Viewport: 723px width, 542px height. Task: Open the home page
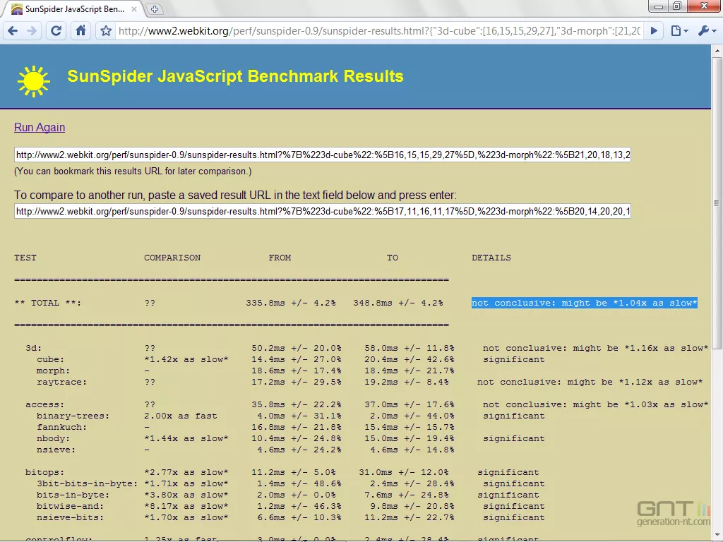pos(80,31)
